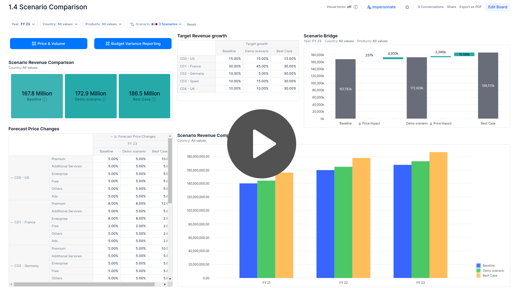523x288 pixels.
Task: Open the Products All values filter dropdown
Action: pos(104,24)
